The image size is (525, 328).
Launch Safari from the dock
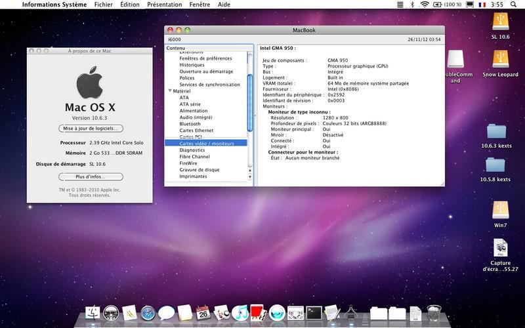[x=148, y=313]
